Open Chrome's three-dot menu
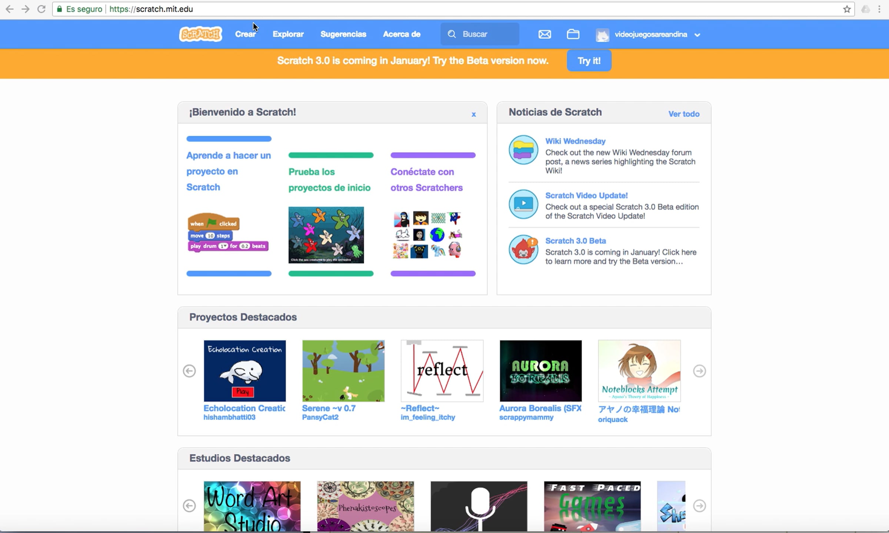 879,9
